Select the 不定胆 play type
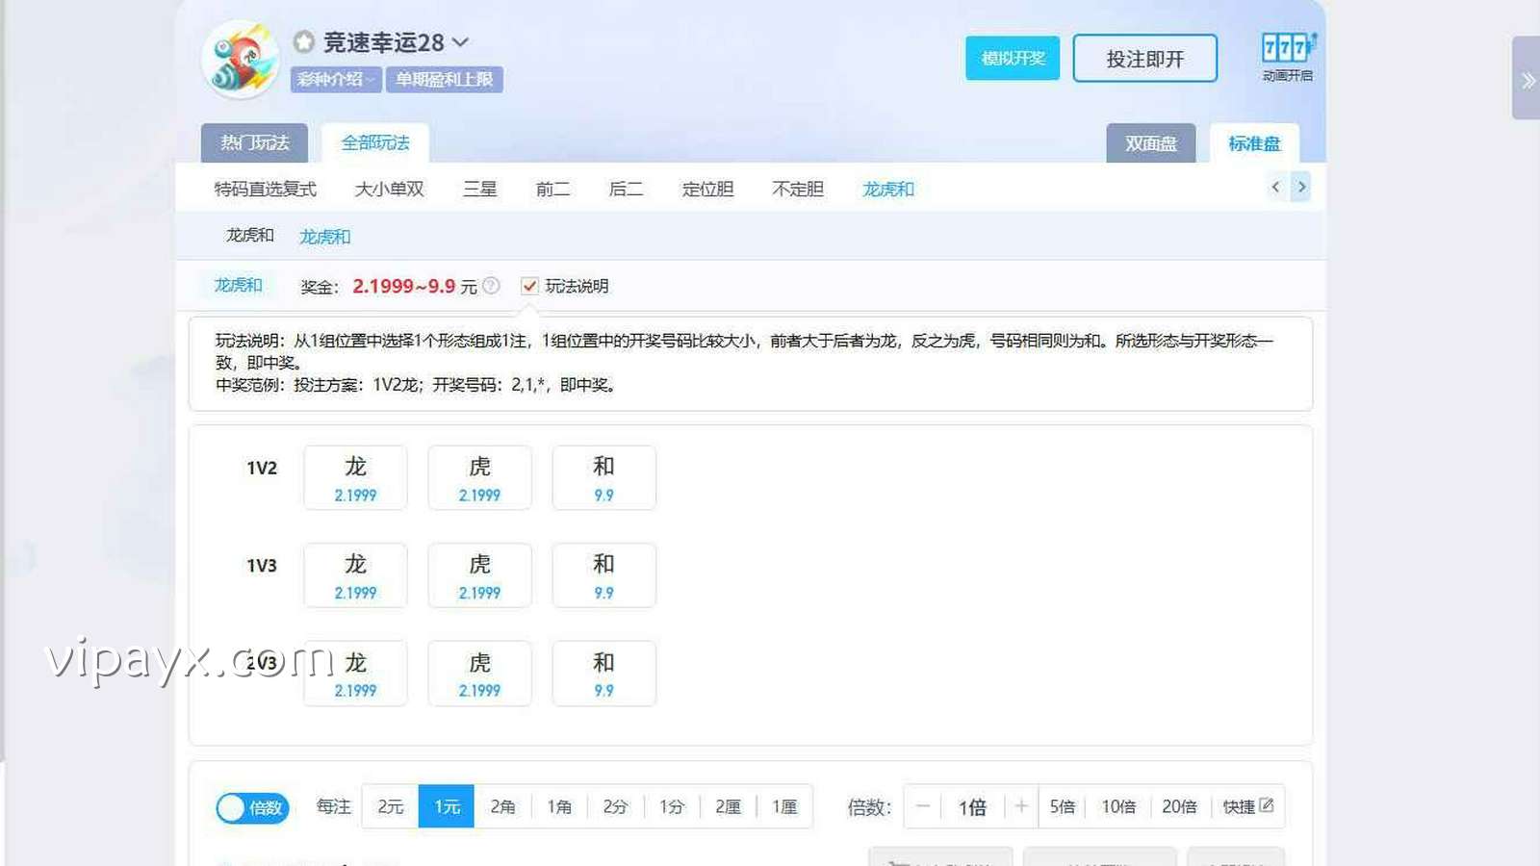The width and height of the screenshot is (1540, 866). click(x=798, y=189)
